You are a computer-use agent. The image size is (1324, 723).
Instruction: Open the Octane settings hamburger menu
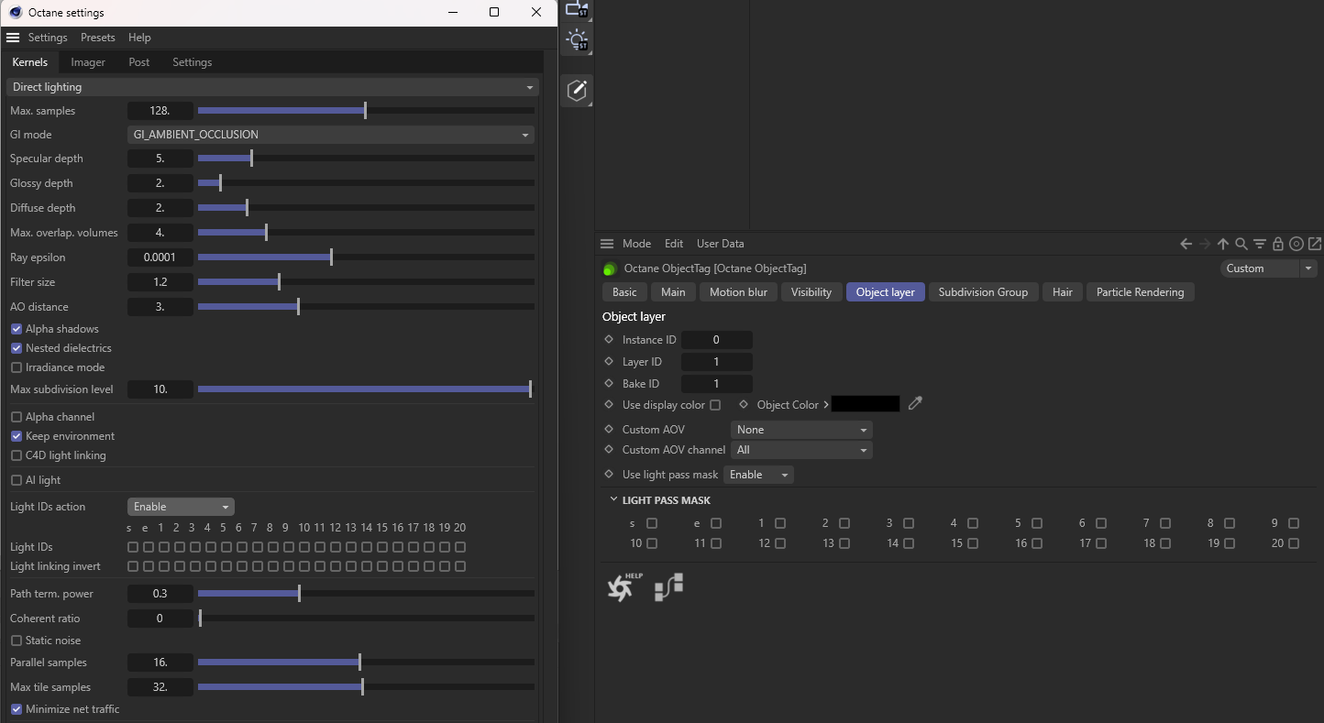click(x=13, y=38)
